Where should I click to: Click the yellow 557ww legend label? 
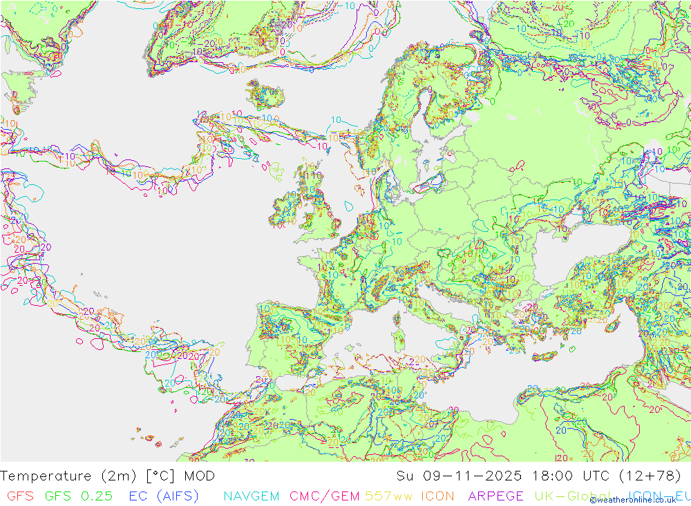tap(388, 496)
